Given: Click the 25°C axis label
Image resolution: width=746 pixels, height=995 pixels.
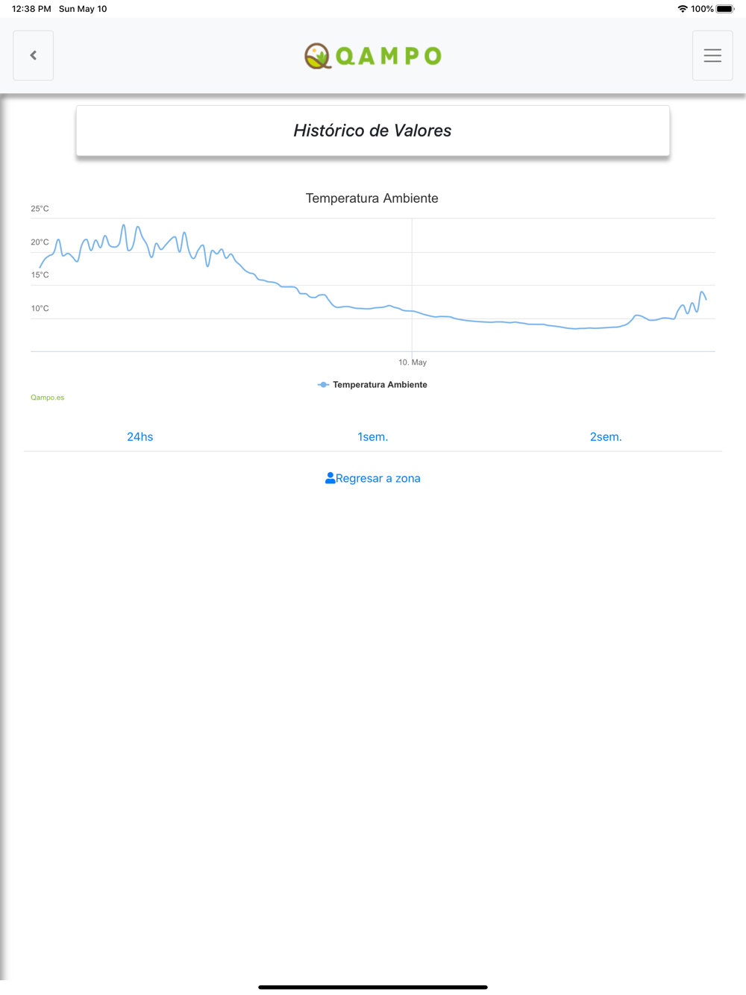Looking at the screenshot, I should click(x=40, y=209).
